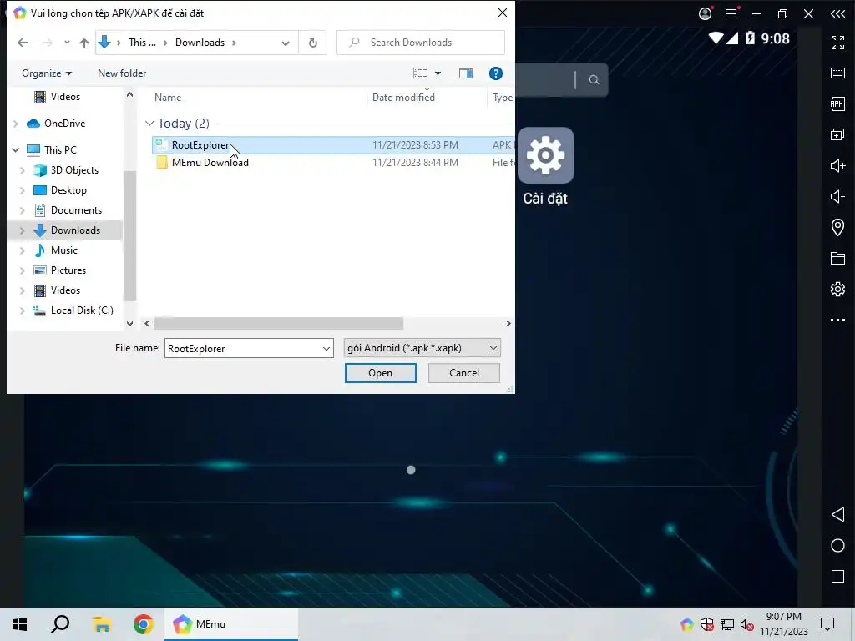Screen dimensions: 855x641
Task: Click the horizontal scrollbar in file list
Action: pos(278,323)
